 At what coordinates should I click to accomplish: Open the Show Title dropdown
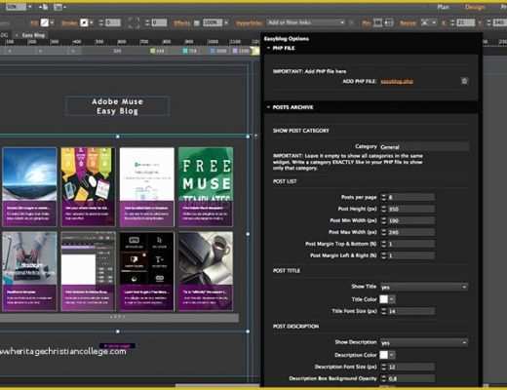pyautogui.click(x=424, y=287)
